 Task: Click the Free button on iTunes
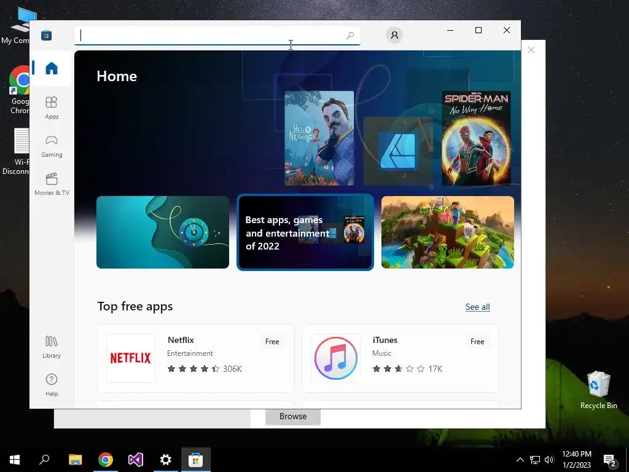(477, 342)
